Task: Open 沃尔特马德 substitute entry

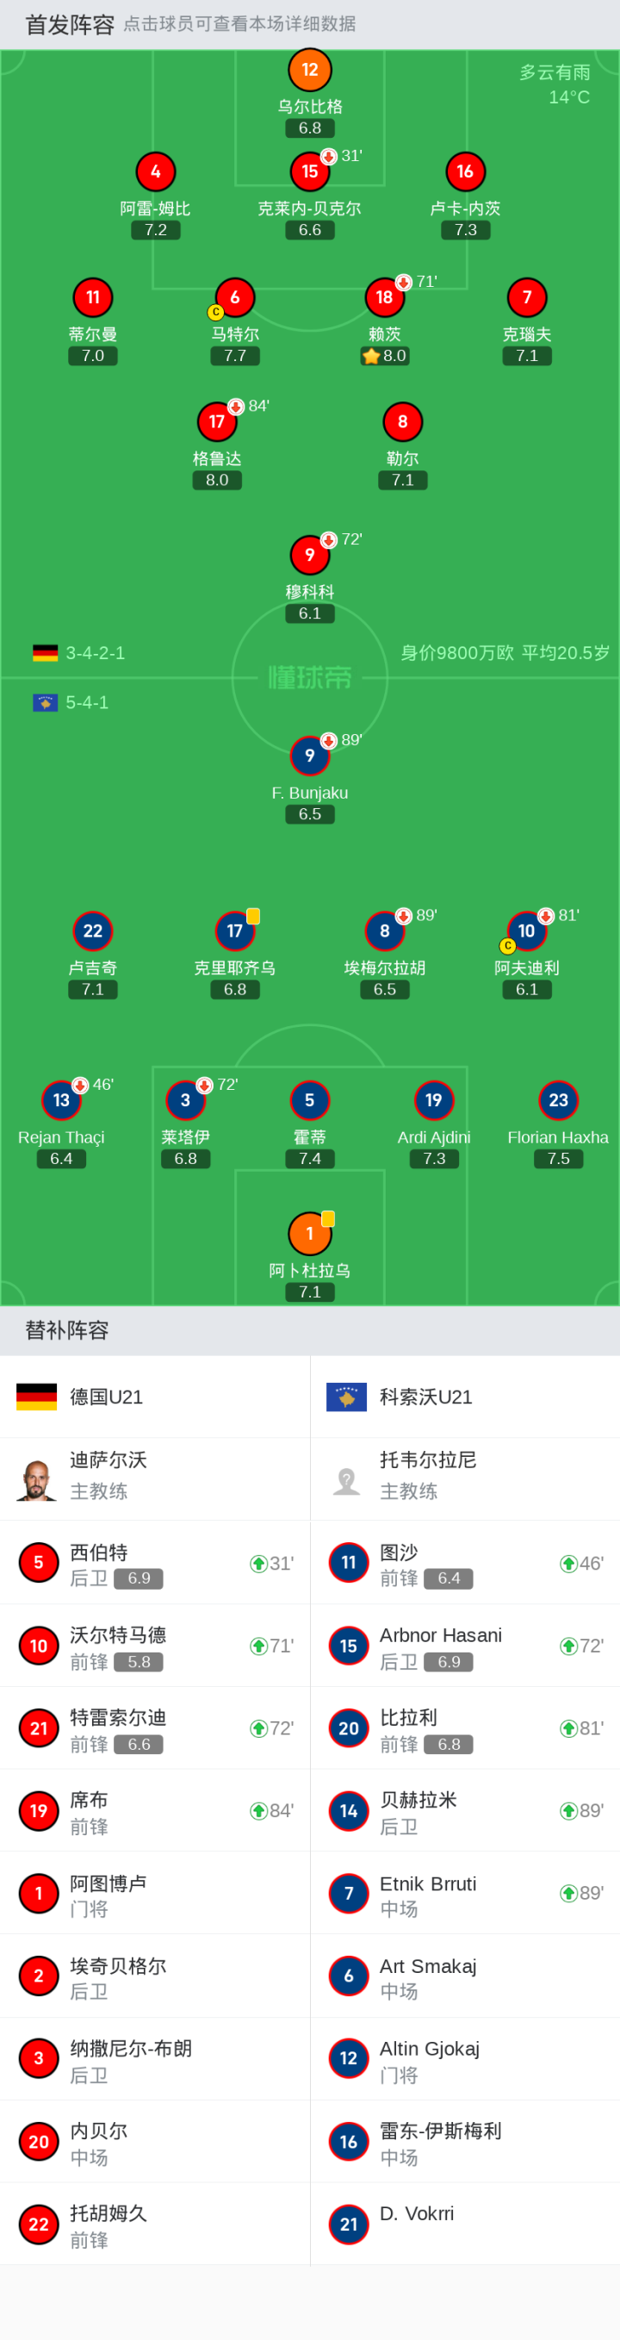Action: click(x=155, y=1646)
